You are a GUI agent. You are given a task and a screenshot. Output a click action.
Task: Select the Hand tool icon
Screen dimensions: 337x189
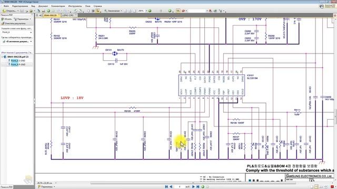click(88, 10)
